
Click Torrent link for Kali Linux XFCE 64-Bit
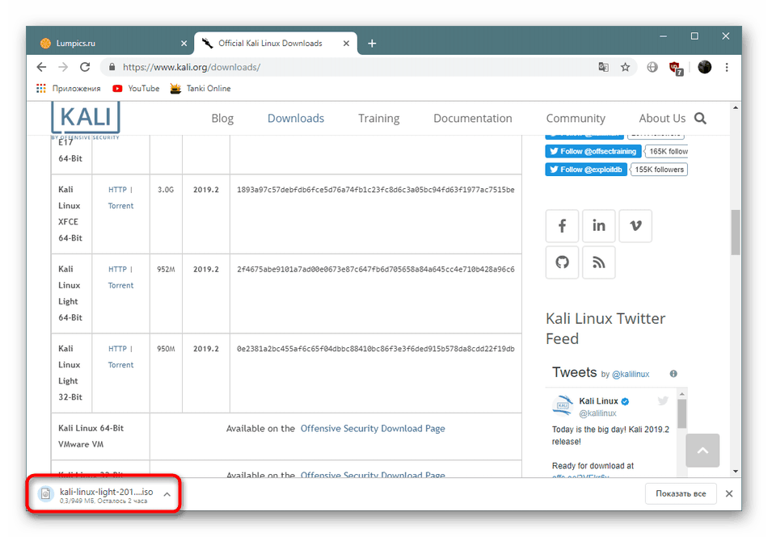pos(120,206)
